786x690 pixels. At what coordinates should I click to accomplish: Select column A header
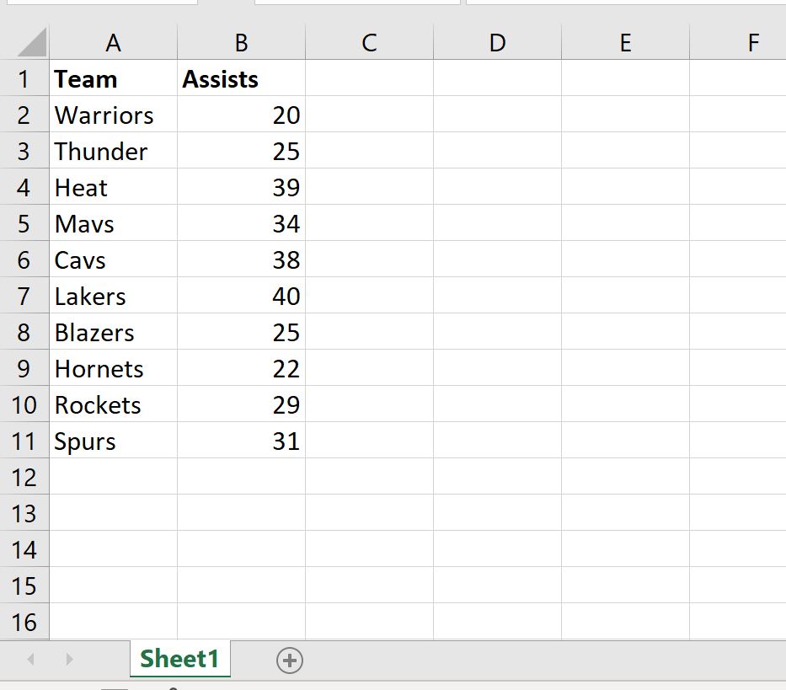(x=113, y=43)
